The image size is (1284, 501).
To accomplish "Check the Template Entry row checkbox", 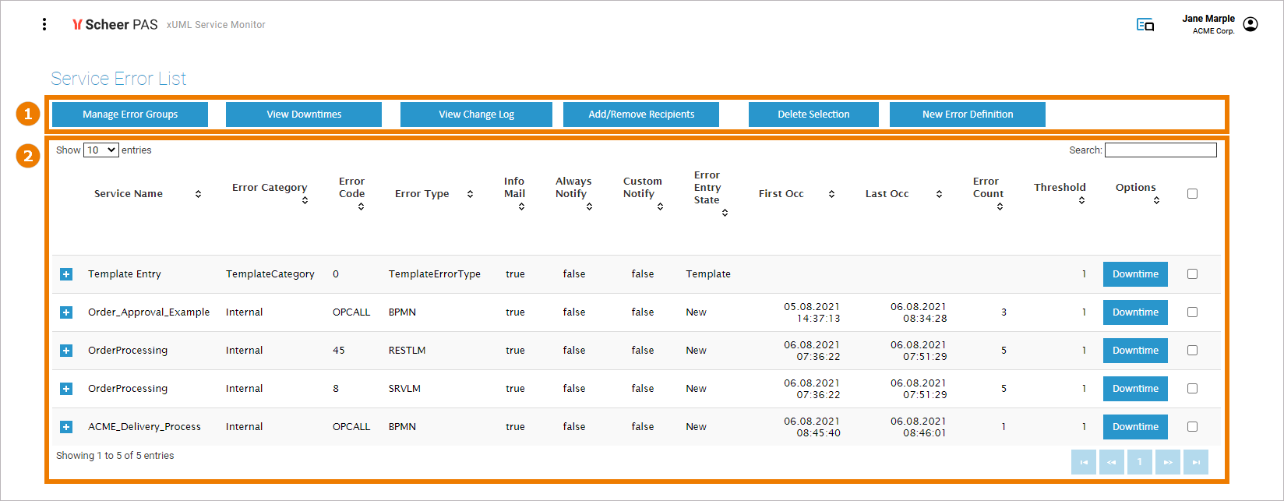I will point(1192,274).
